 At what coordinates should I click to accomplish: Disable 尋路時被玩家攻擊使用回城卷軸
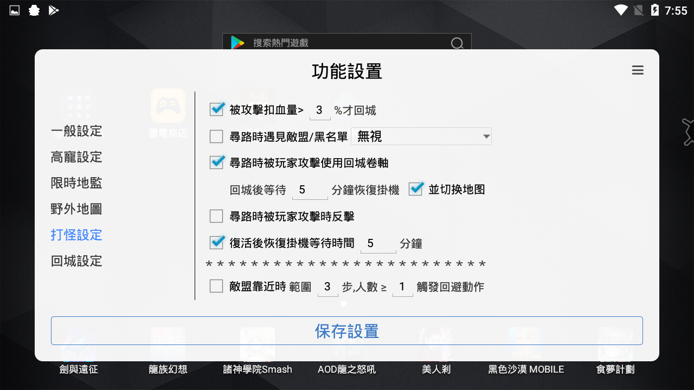point(216,162)
